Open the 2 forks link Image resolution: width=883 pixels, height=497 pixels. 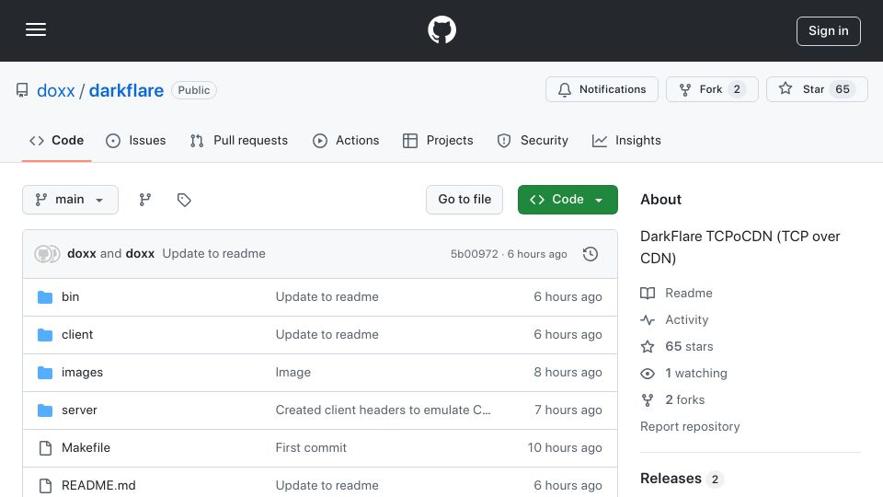click(x=673, y=400)
